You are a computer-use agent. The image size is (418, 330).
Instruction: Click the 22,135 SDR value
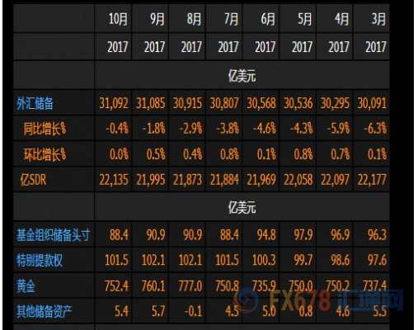(x=114, y=180)
